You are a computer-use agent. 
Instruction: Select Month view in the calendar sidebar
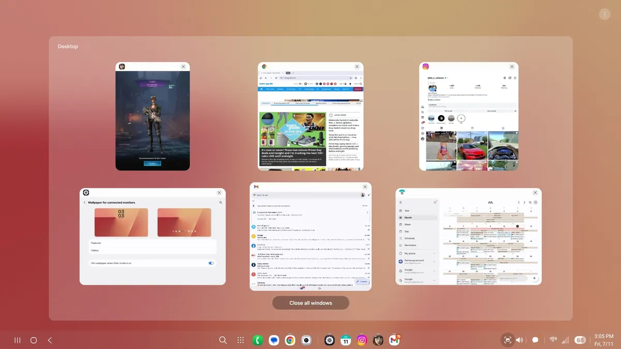click(408, 218)
